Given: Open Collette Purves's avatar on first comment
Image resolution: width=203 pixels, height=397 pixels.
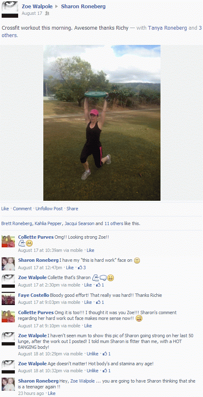Looking at the screenshot, I should click(x=8, y=241).
